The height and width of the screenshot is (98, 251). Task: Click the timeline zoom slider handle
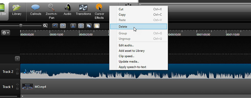21,25
